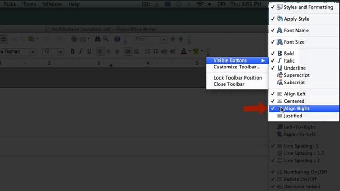The image size is (340, 191).
Task: Click the Italic toolbar button
Action: click(x=80, y=51)
